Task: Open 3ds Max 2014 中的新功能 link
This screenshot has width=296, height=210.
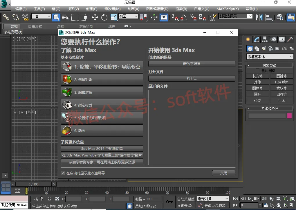Action: (102, 148)
